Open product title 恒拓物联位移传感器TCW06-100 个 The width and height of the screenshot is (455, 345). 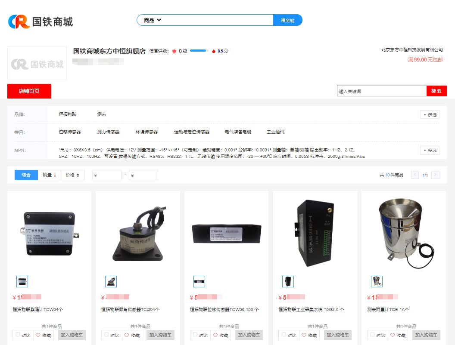pyautogui.click(x=224, y=310)
